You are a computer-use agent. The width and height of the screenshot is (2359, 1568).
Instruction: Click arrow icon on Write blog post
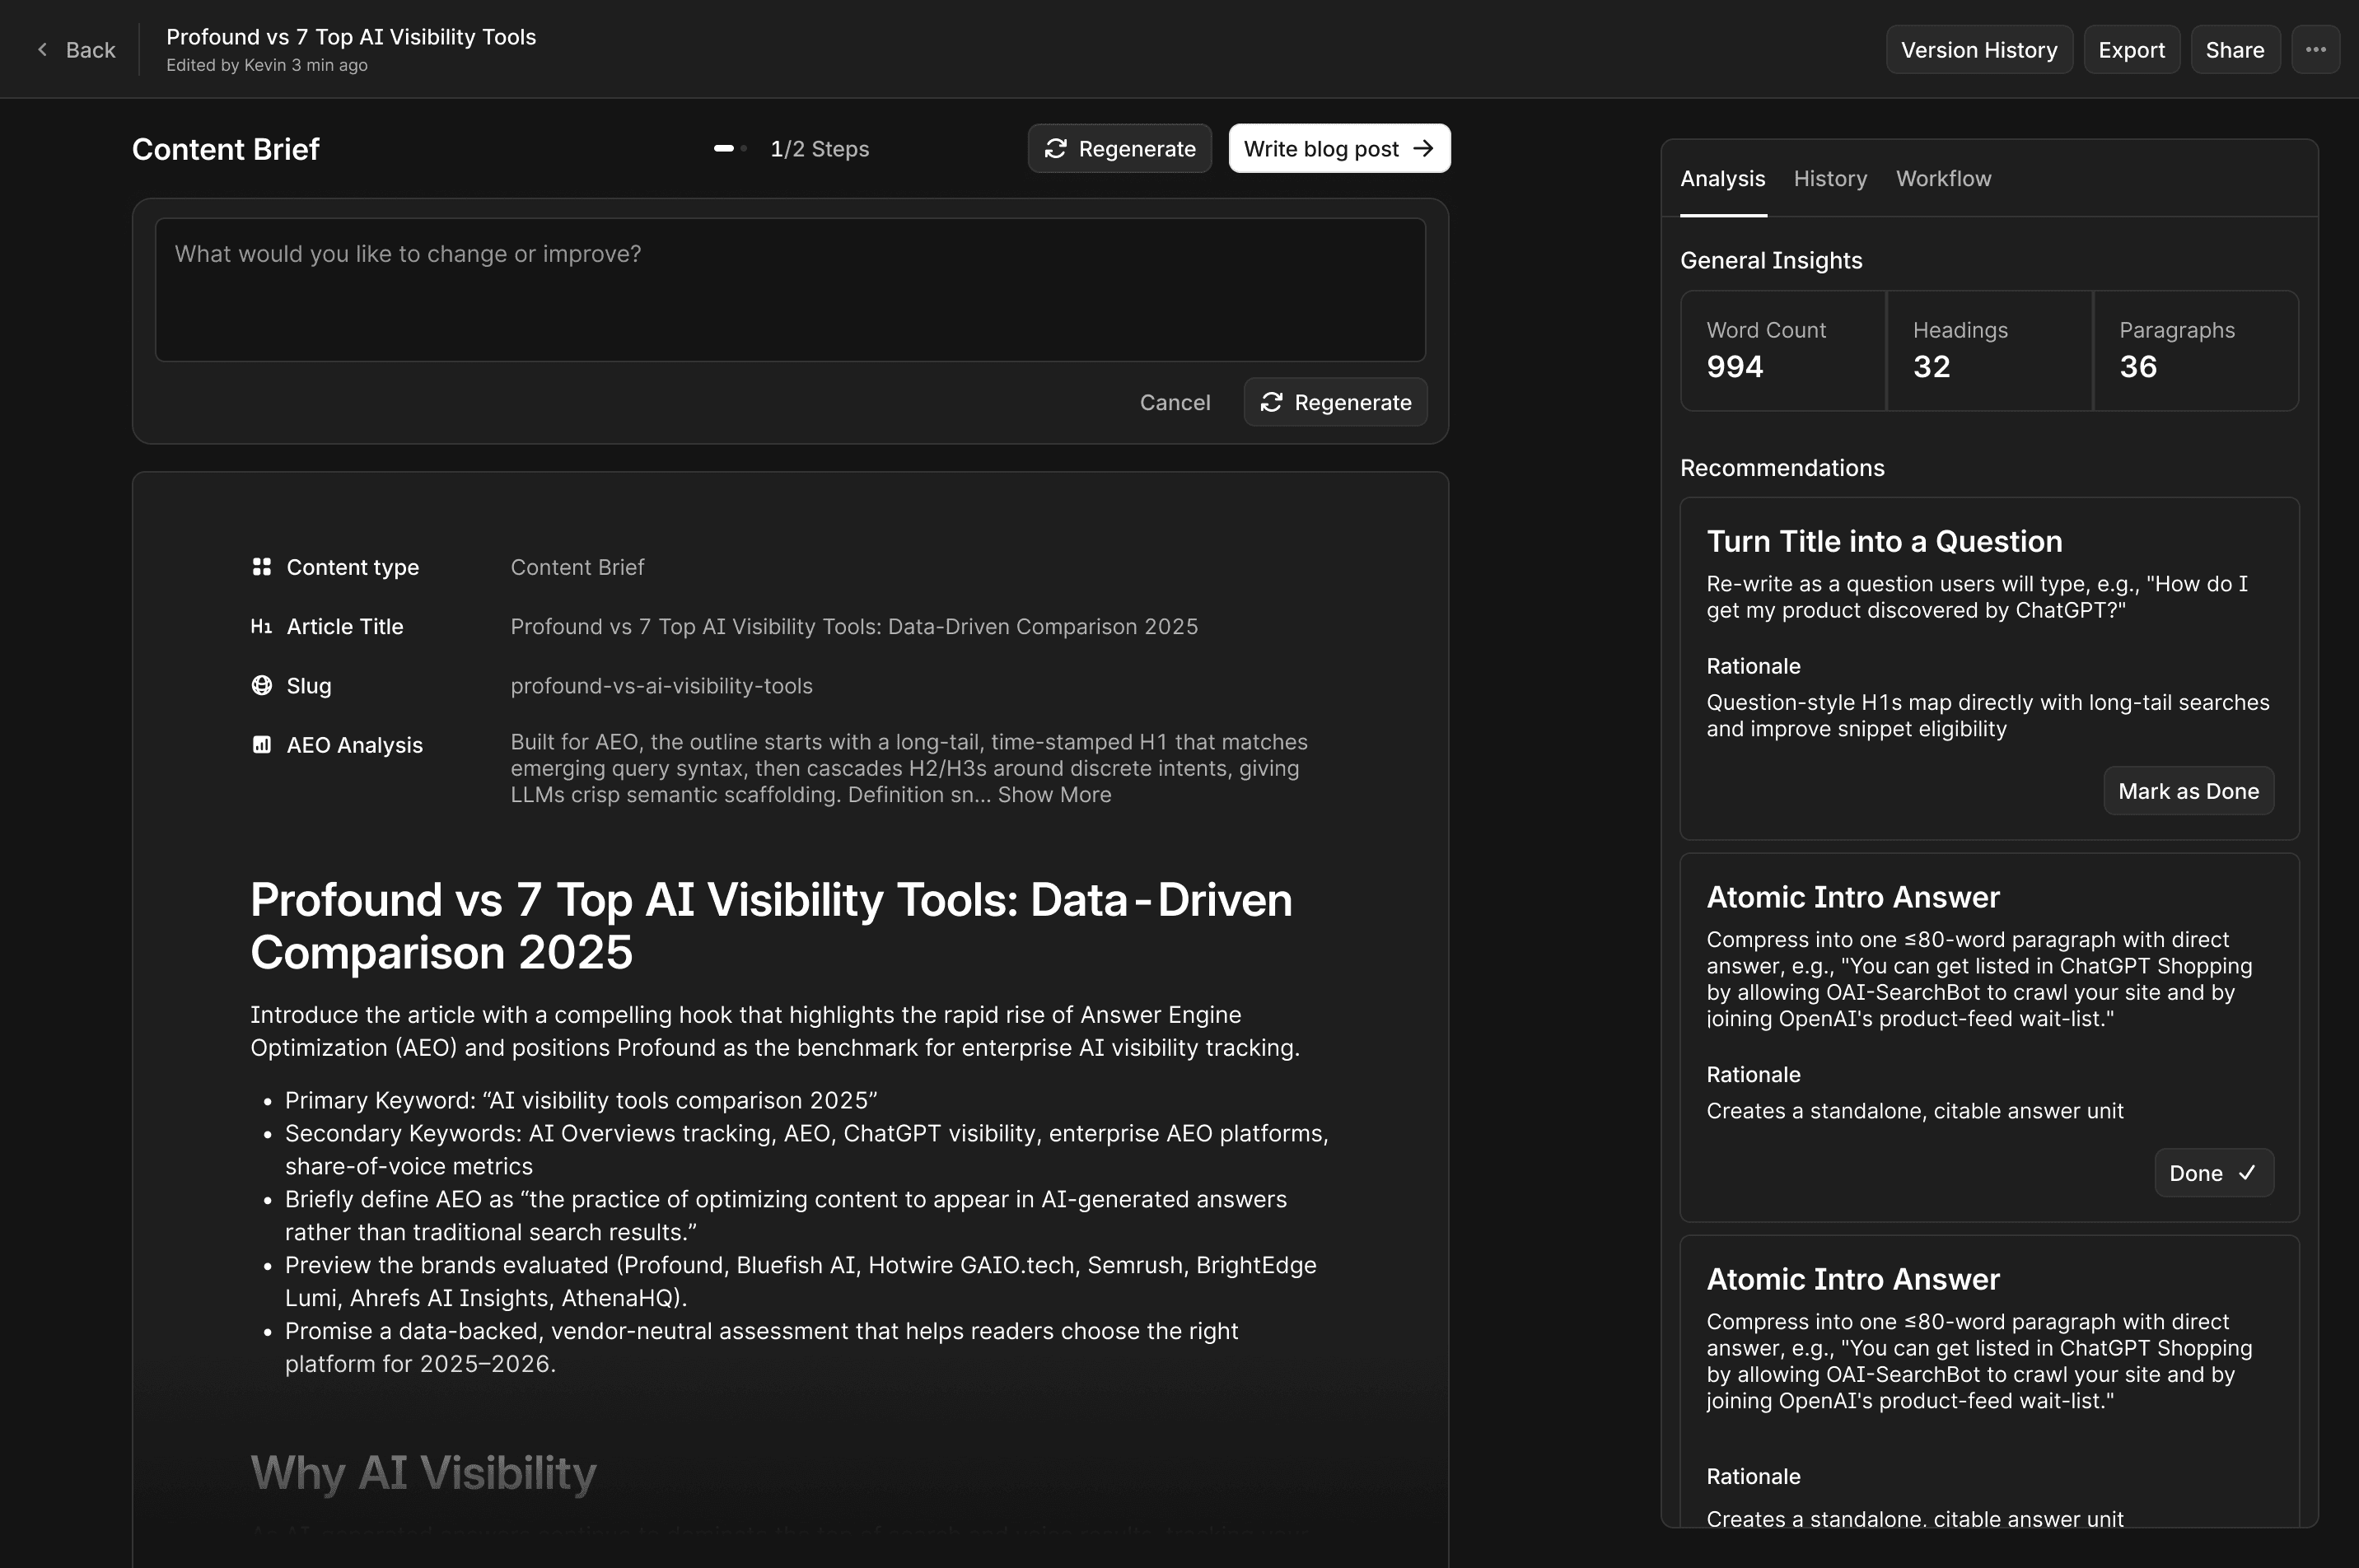click(1423, 149)
